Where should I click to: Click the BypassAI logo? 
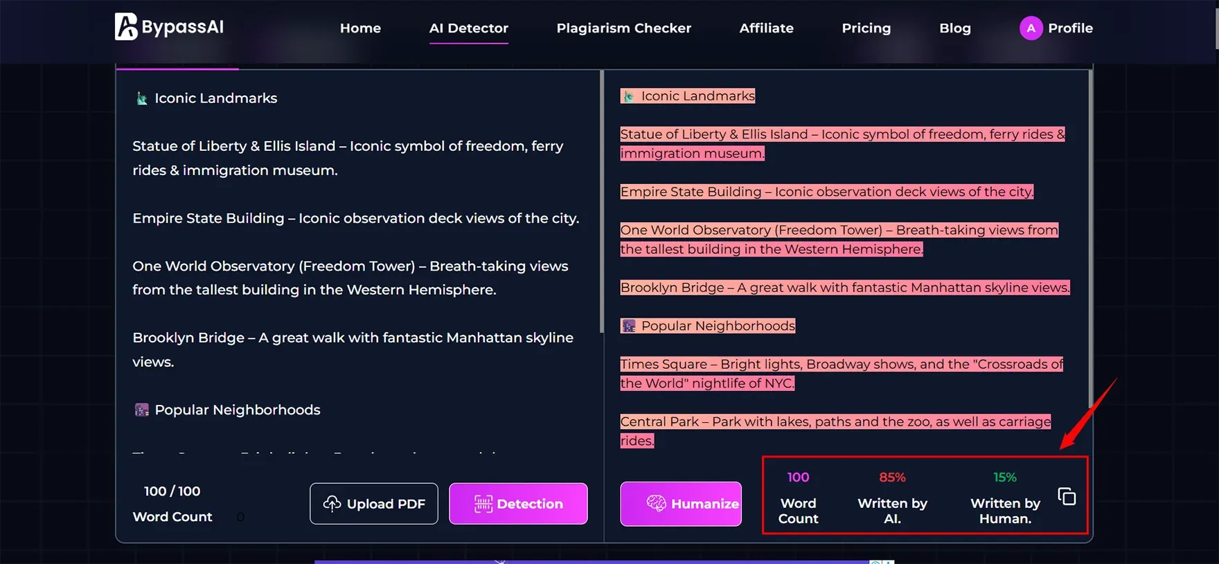169,27
